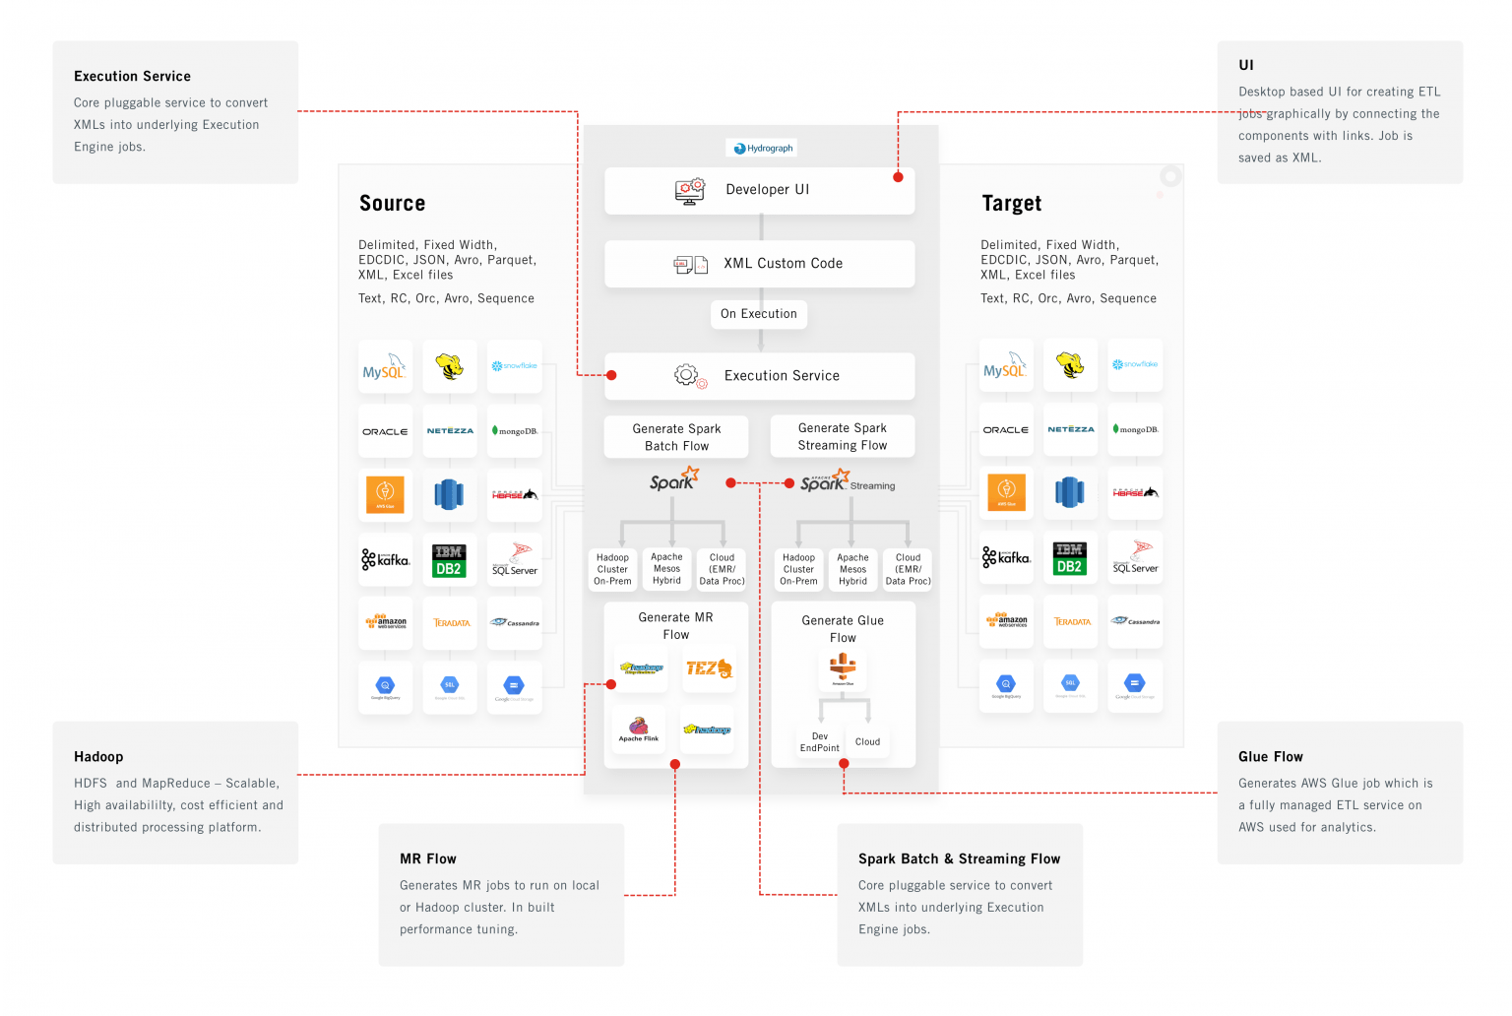1512x1016 pixels.
Task: Click Spark Batch & Streaming Flow card title
Action: click(960, 858)
